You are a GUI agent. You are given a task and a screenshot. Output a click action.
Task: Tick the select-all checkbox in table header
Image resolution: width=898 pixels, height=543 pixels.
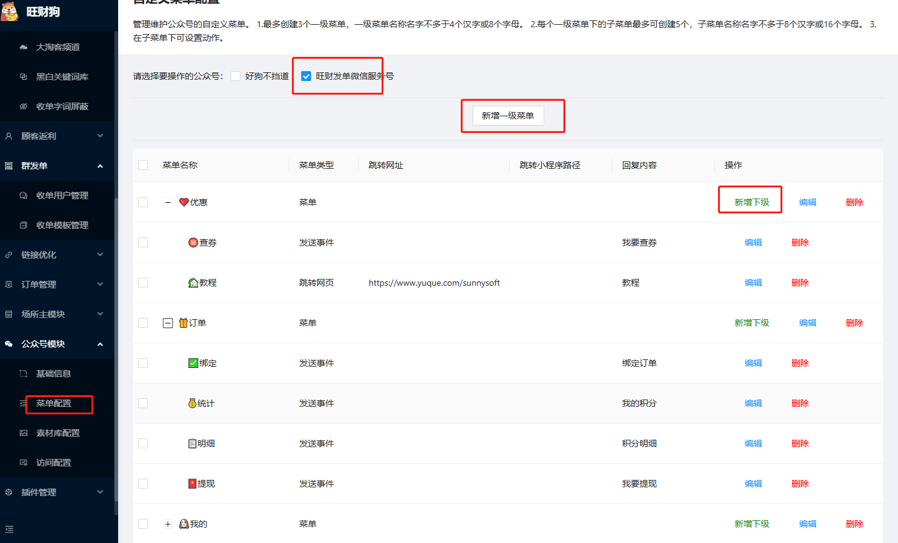(143, 165)
